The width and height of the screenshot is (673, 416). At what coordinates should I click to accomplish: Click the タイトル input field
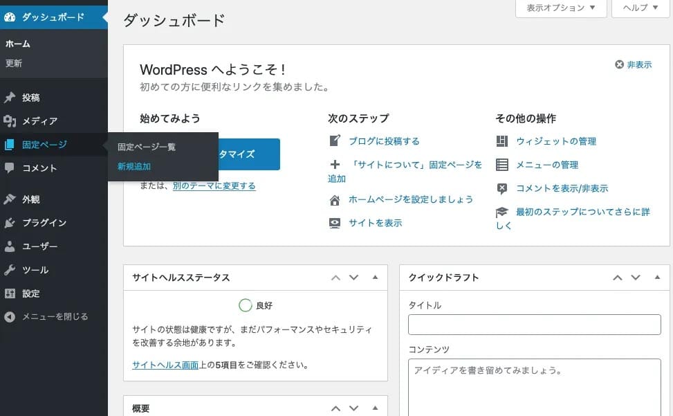535,325
